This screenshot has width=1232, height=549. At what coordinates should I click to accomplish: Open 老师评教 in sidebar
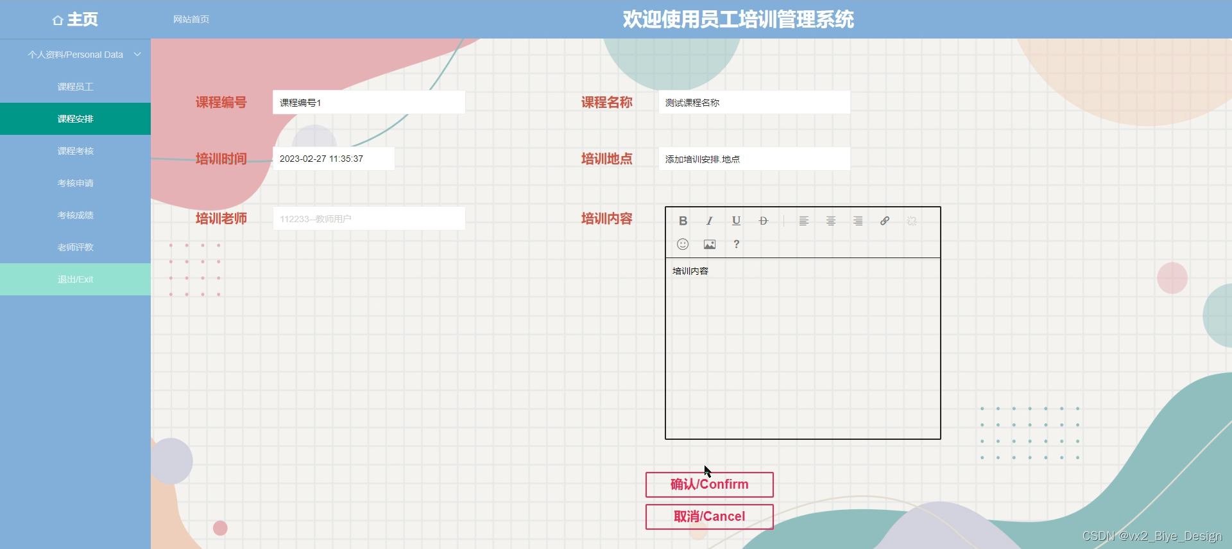click(75, 247)
